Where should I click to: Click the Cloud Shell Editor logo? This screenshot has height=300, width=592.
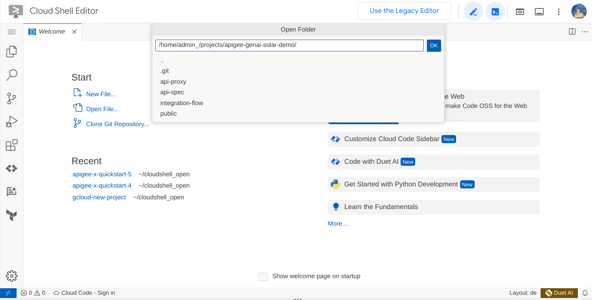[x=16, y=11]
